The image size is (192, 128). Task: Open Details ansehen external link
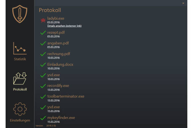(65, 26)
